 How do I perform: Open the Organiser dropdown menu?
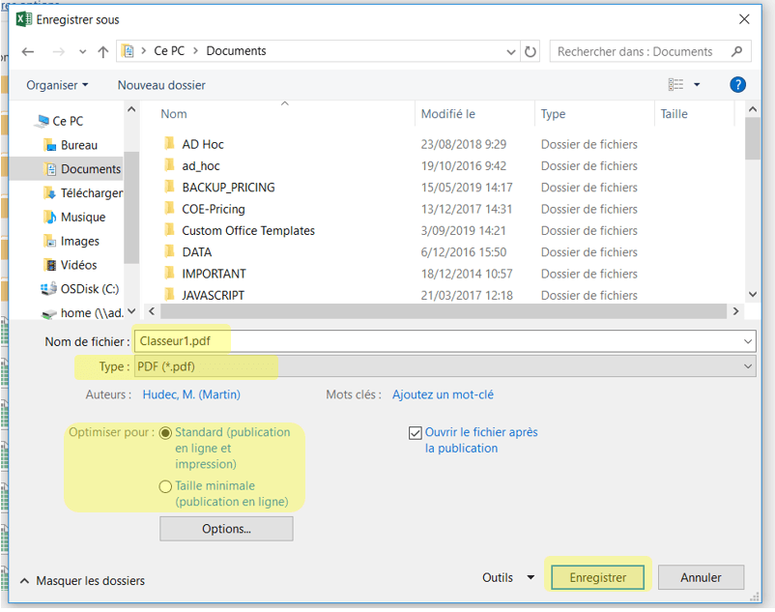click(x=57, y=85)
